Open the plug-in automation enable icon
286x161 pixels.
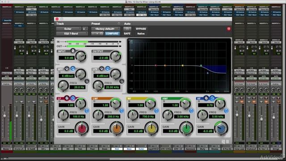point(127,29)
